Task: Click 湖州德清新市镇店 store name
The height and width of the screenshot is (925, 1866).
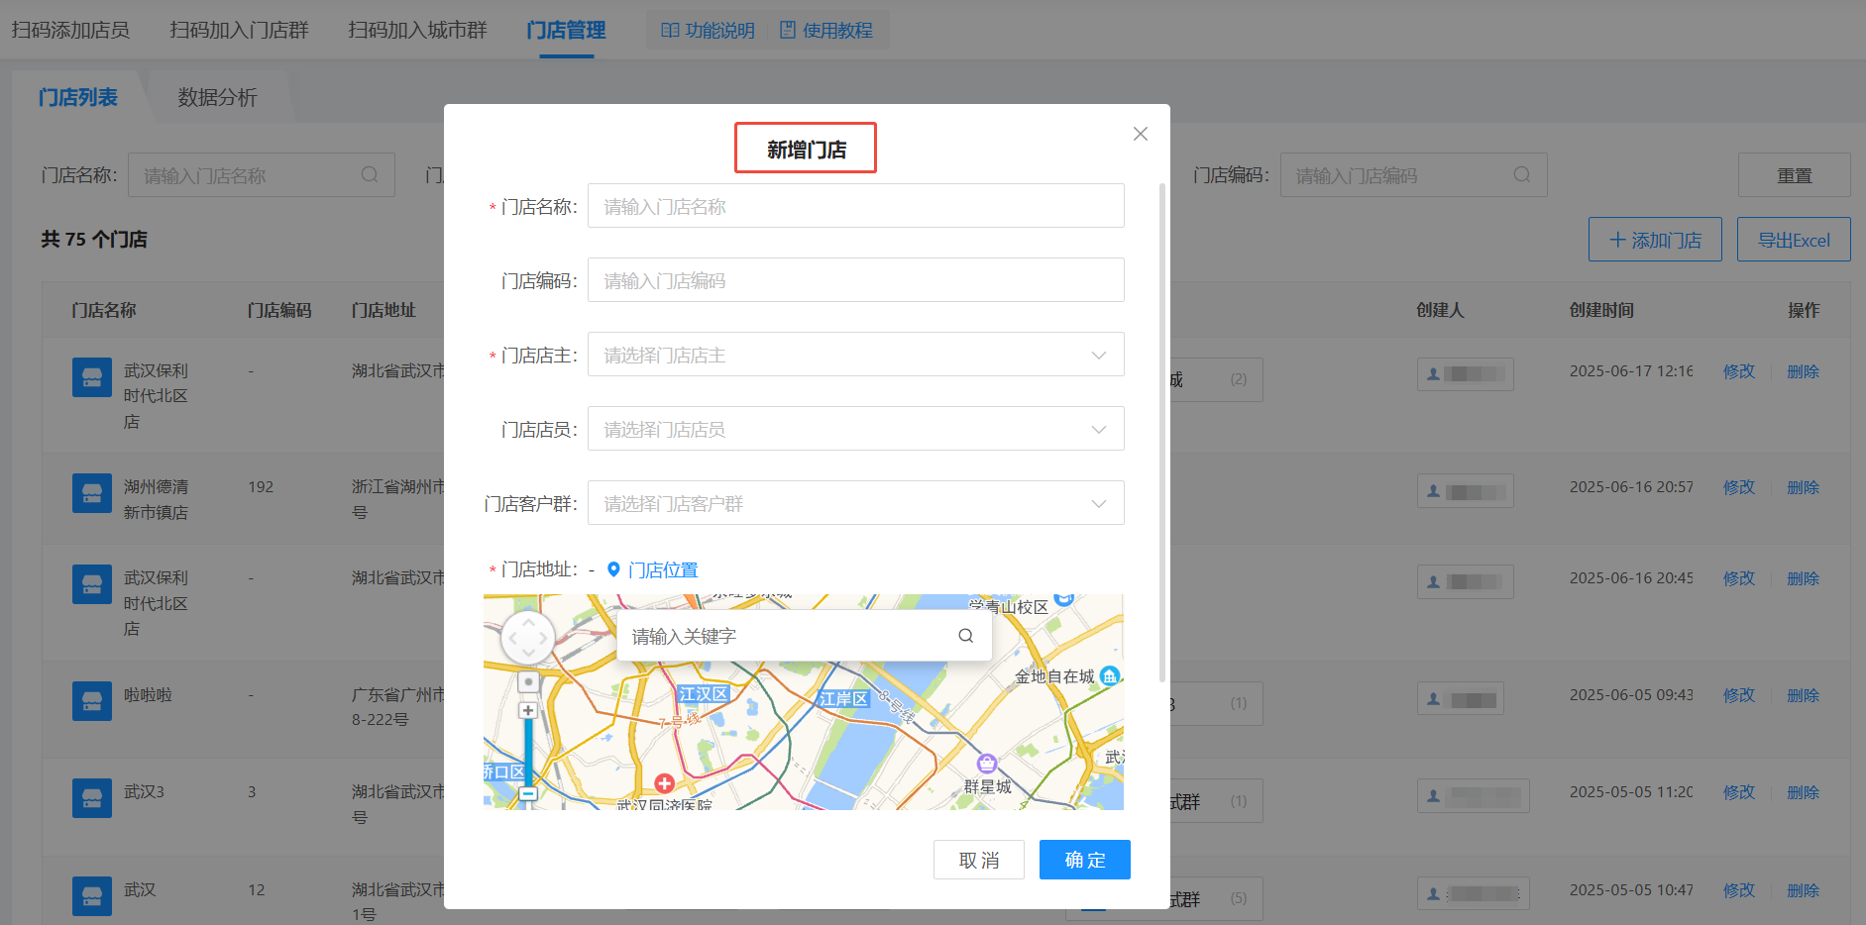Action: (x=156, y=499)
